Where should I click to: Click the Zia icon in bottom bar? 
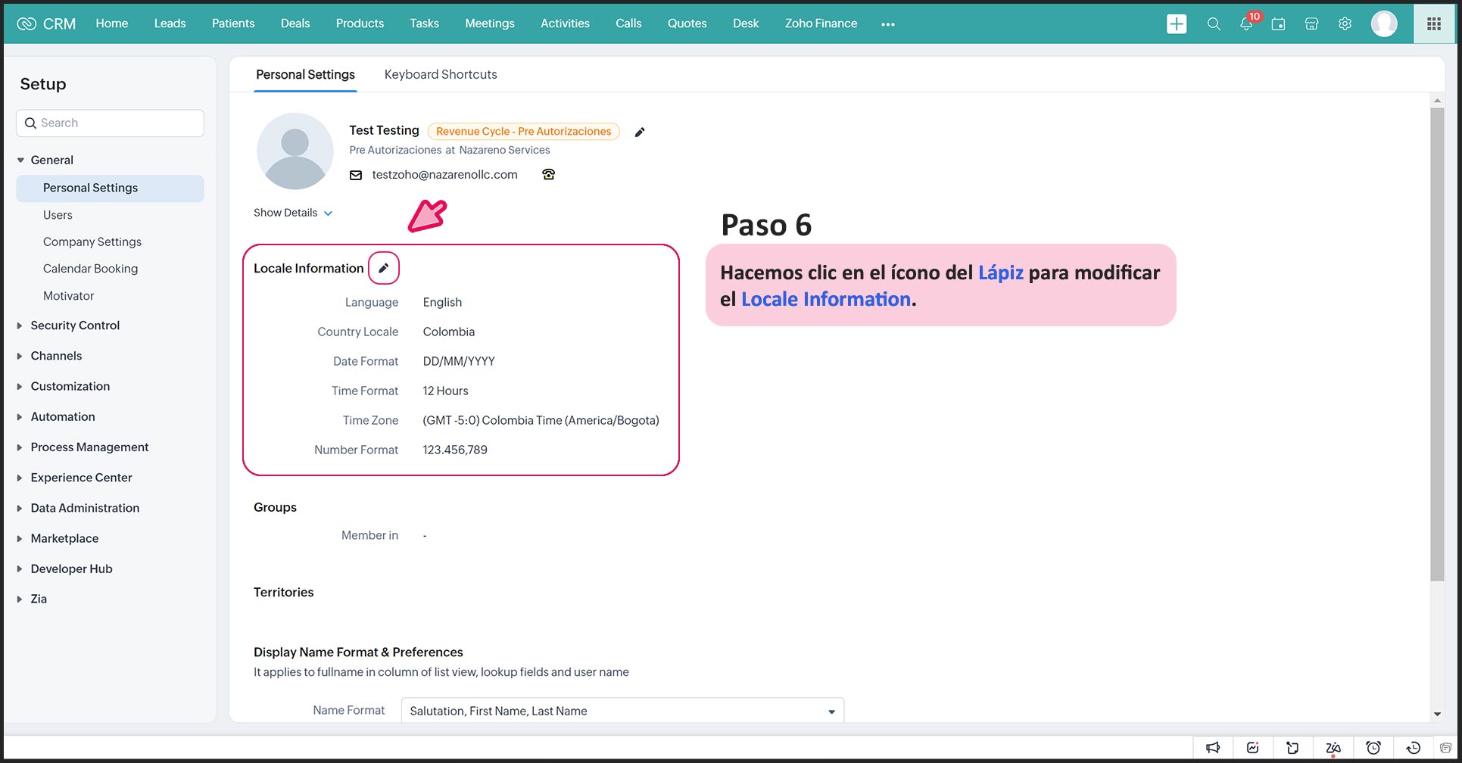(1333, 748)
